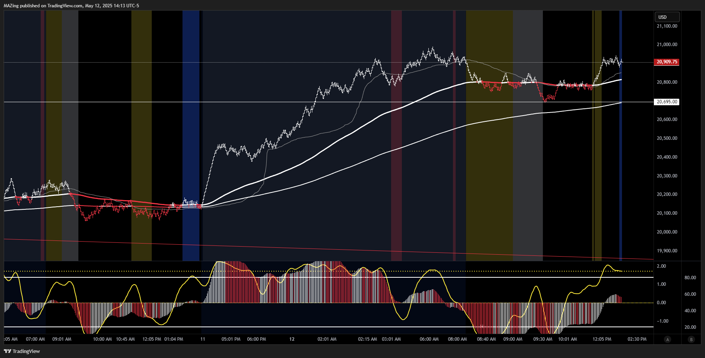Click the 20,300.00 price axis label

click(x=667, y=176)
